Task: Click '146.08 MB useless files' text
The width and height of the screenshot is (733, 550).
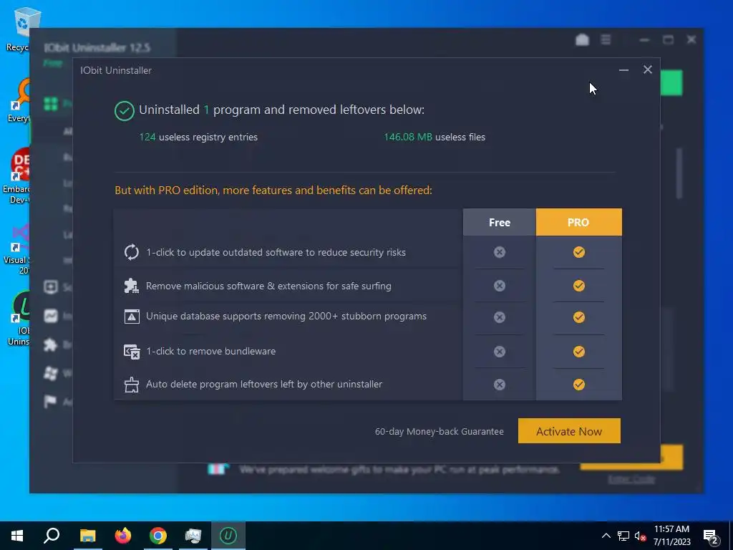Action: (x=435, y=137)
